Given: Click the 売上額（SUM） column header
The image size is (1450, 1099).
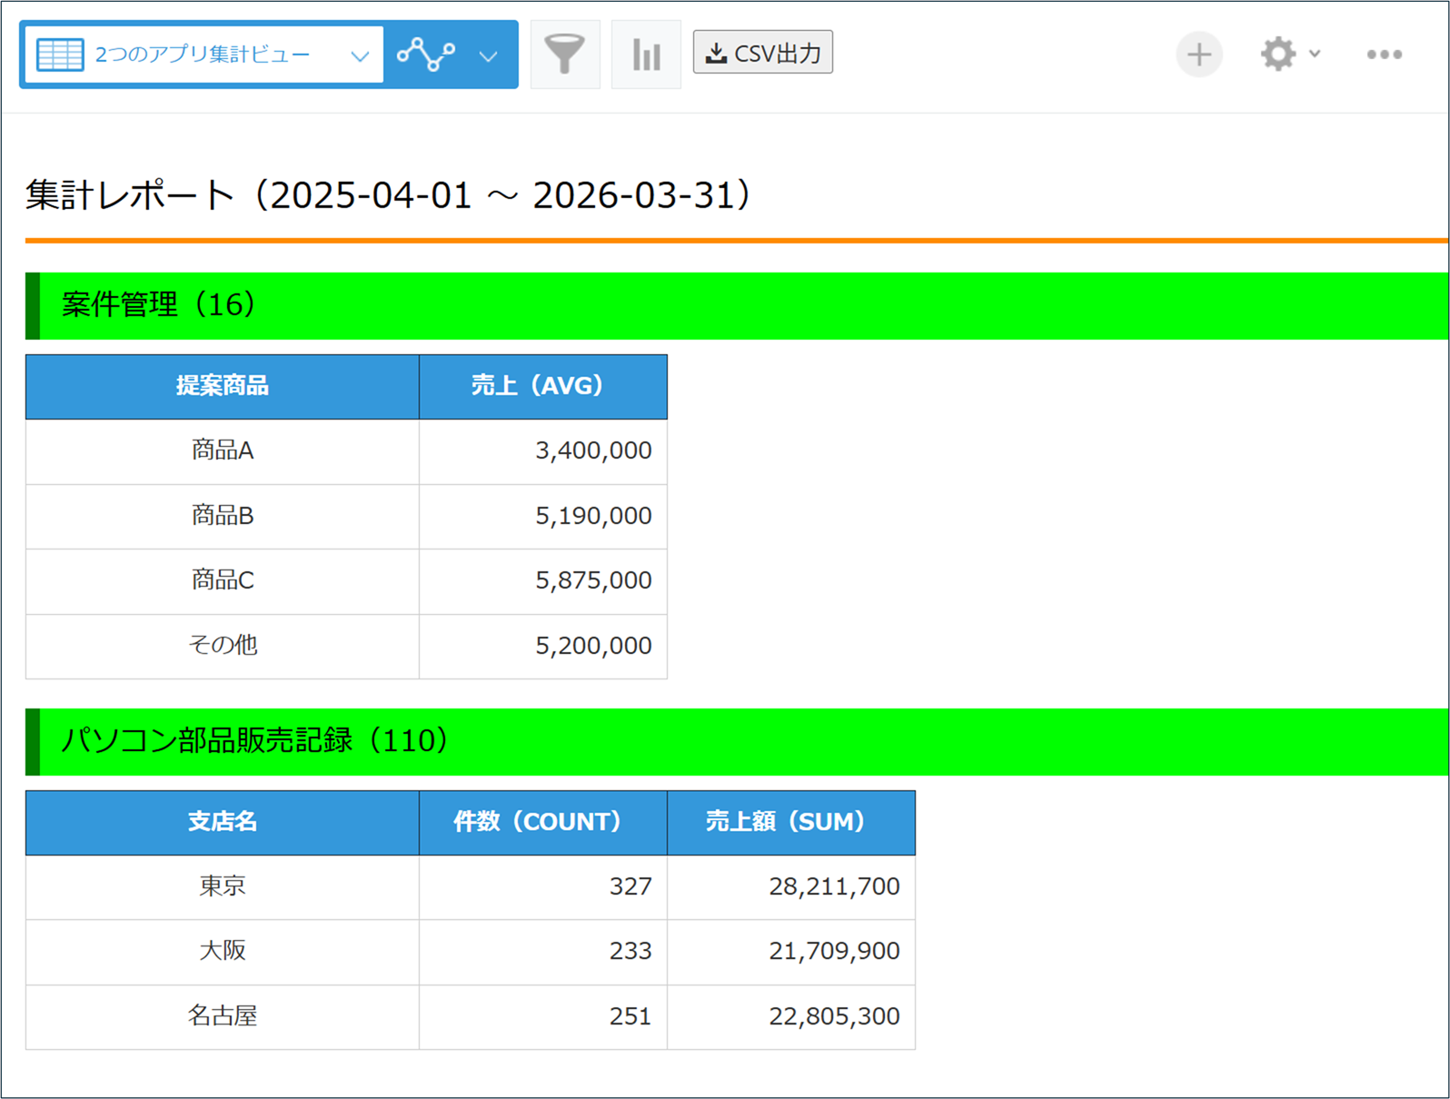Looking at the screenshot, I should coord(790,822).
